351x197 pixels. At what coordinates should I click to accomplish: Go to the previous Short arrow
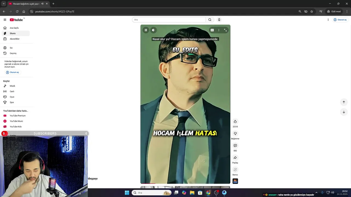pyautogui.click(x=344, y=102)
